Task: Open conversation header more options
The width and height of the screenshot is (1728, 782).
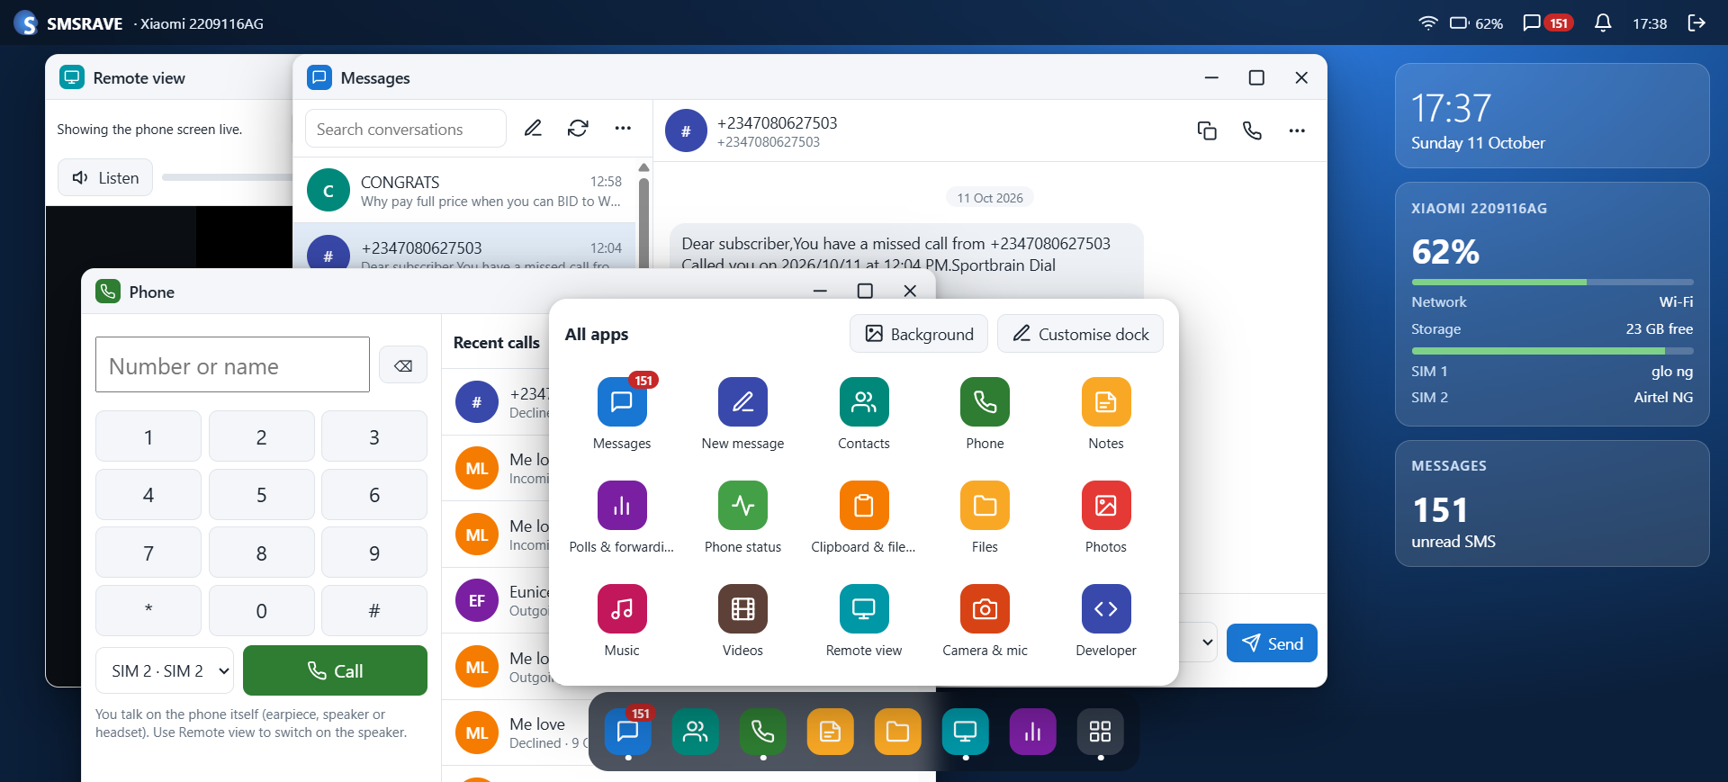Action: tap(1297, 130)
